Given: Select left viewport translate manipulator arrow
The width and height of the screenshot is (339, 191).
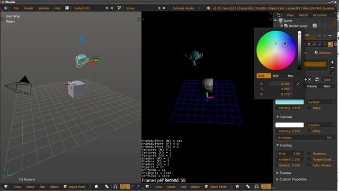Looking at the screenshot, I should 128,186.
